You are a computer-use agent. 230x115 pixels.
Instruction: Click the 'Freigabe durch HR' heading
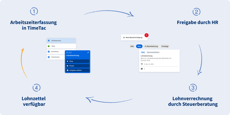(x=198, y=22)
